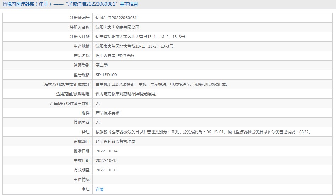Click the 产品储存条件及有效期 label
This screenshot has height=195, width=336.
pos(70,103)
